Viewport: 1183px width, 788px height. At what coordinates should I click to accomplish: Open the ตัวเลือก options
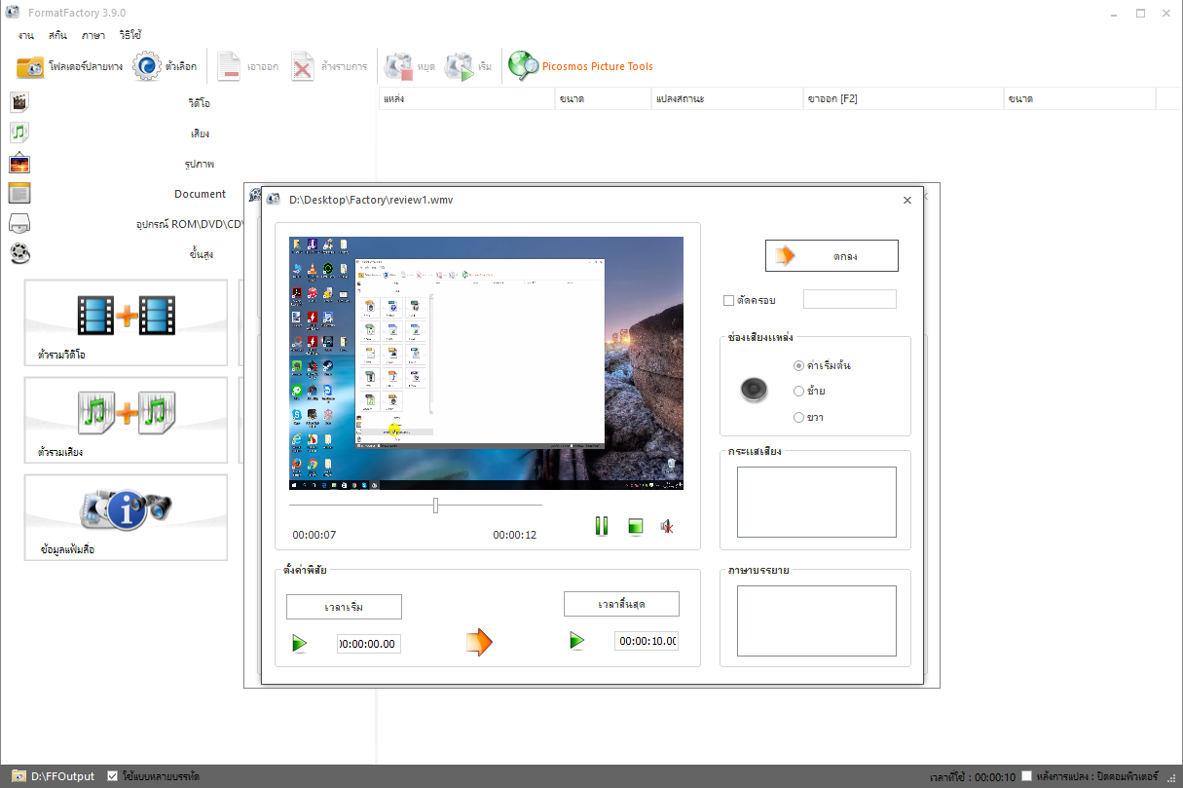165,67
